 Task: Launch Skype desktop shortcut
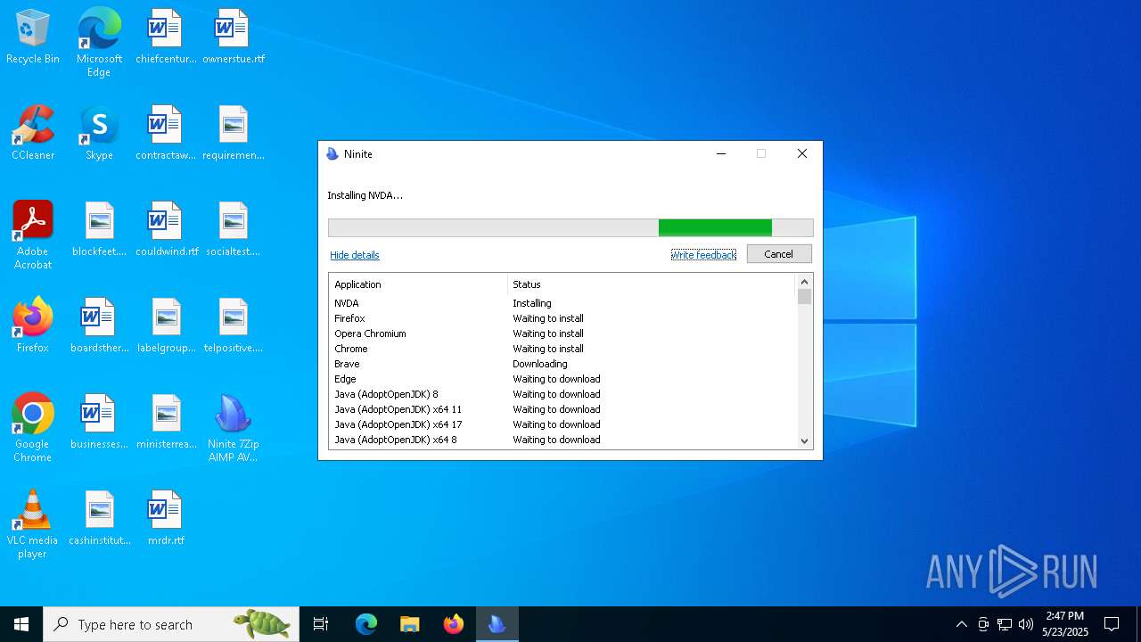pos(99,133)
